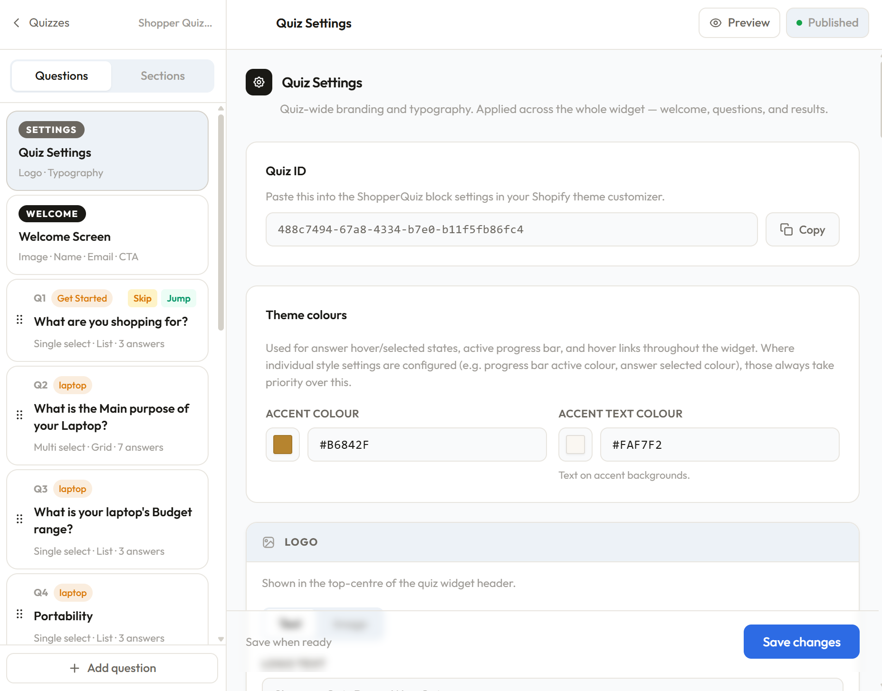Click the sidebar question list scrollbar
The height and width of the screenshot is (691, 882).
[221, 222]
